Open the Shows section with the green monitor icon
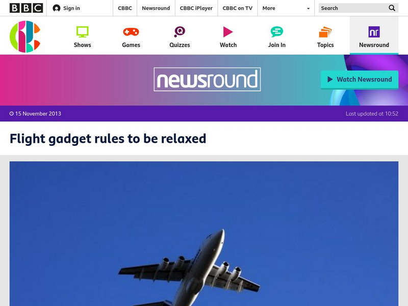Image resolution: width=408 pixels, height=306 pixels. tap(82, 32)
